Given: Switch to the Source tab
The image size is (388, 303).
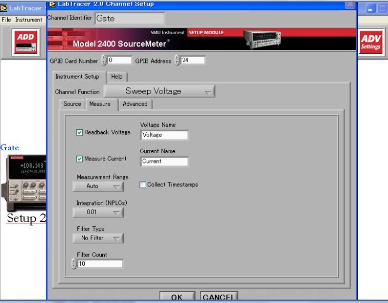Looking at the screenshot, I should pos(72,104).
